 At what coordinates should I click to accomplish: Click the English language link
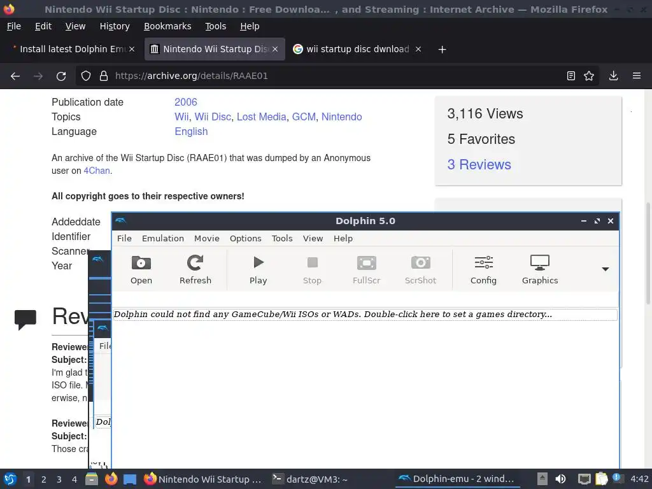coord(191,131)
